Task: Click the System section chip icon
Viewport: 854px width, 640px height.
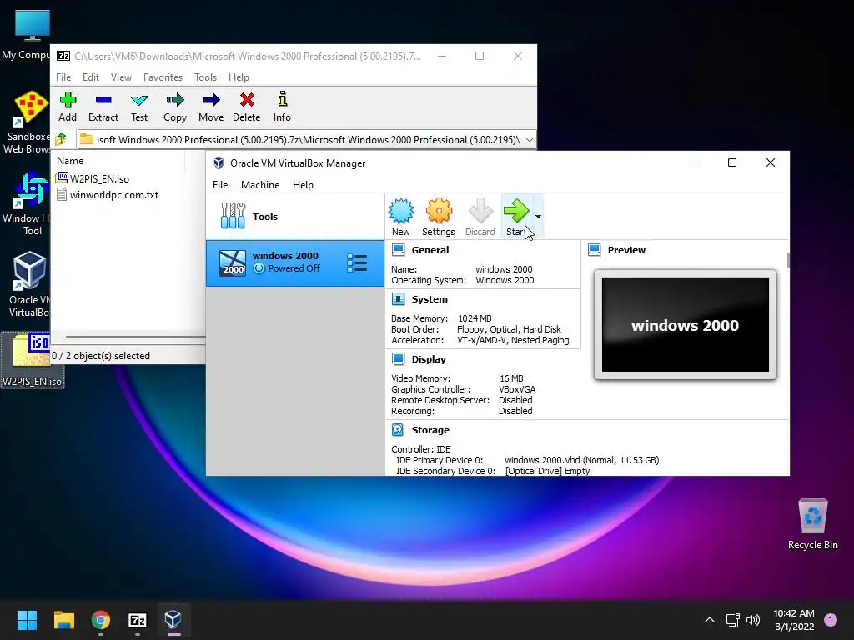Action: tap(398, 299)
